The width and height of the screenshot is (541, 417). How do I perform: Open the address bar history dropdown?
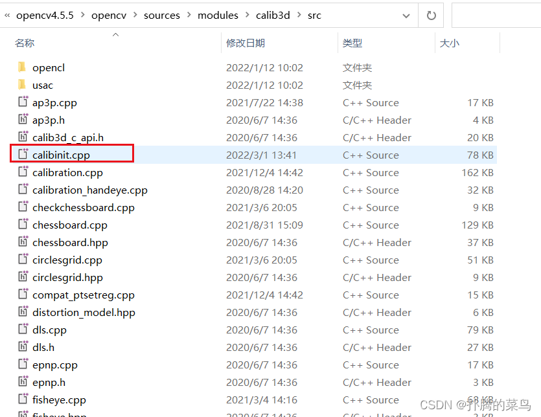coord(406,16)
